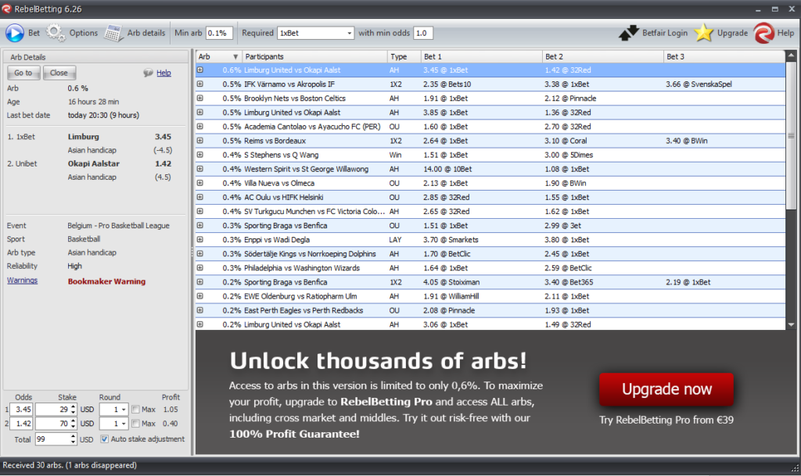This screenshot has width=801, height=476.
Task: Disable Auto stake adjustment
Action: pyautogui.click(x=104, y=439)
